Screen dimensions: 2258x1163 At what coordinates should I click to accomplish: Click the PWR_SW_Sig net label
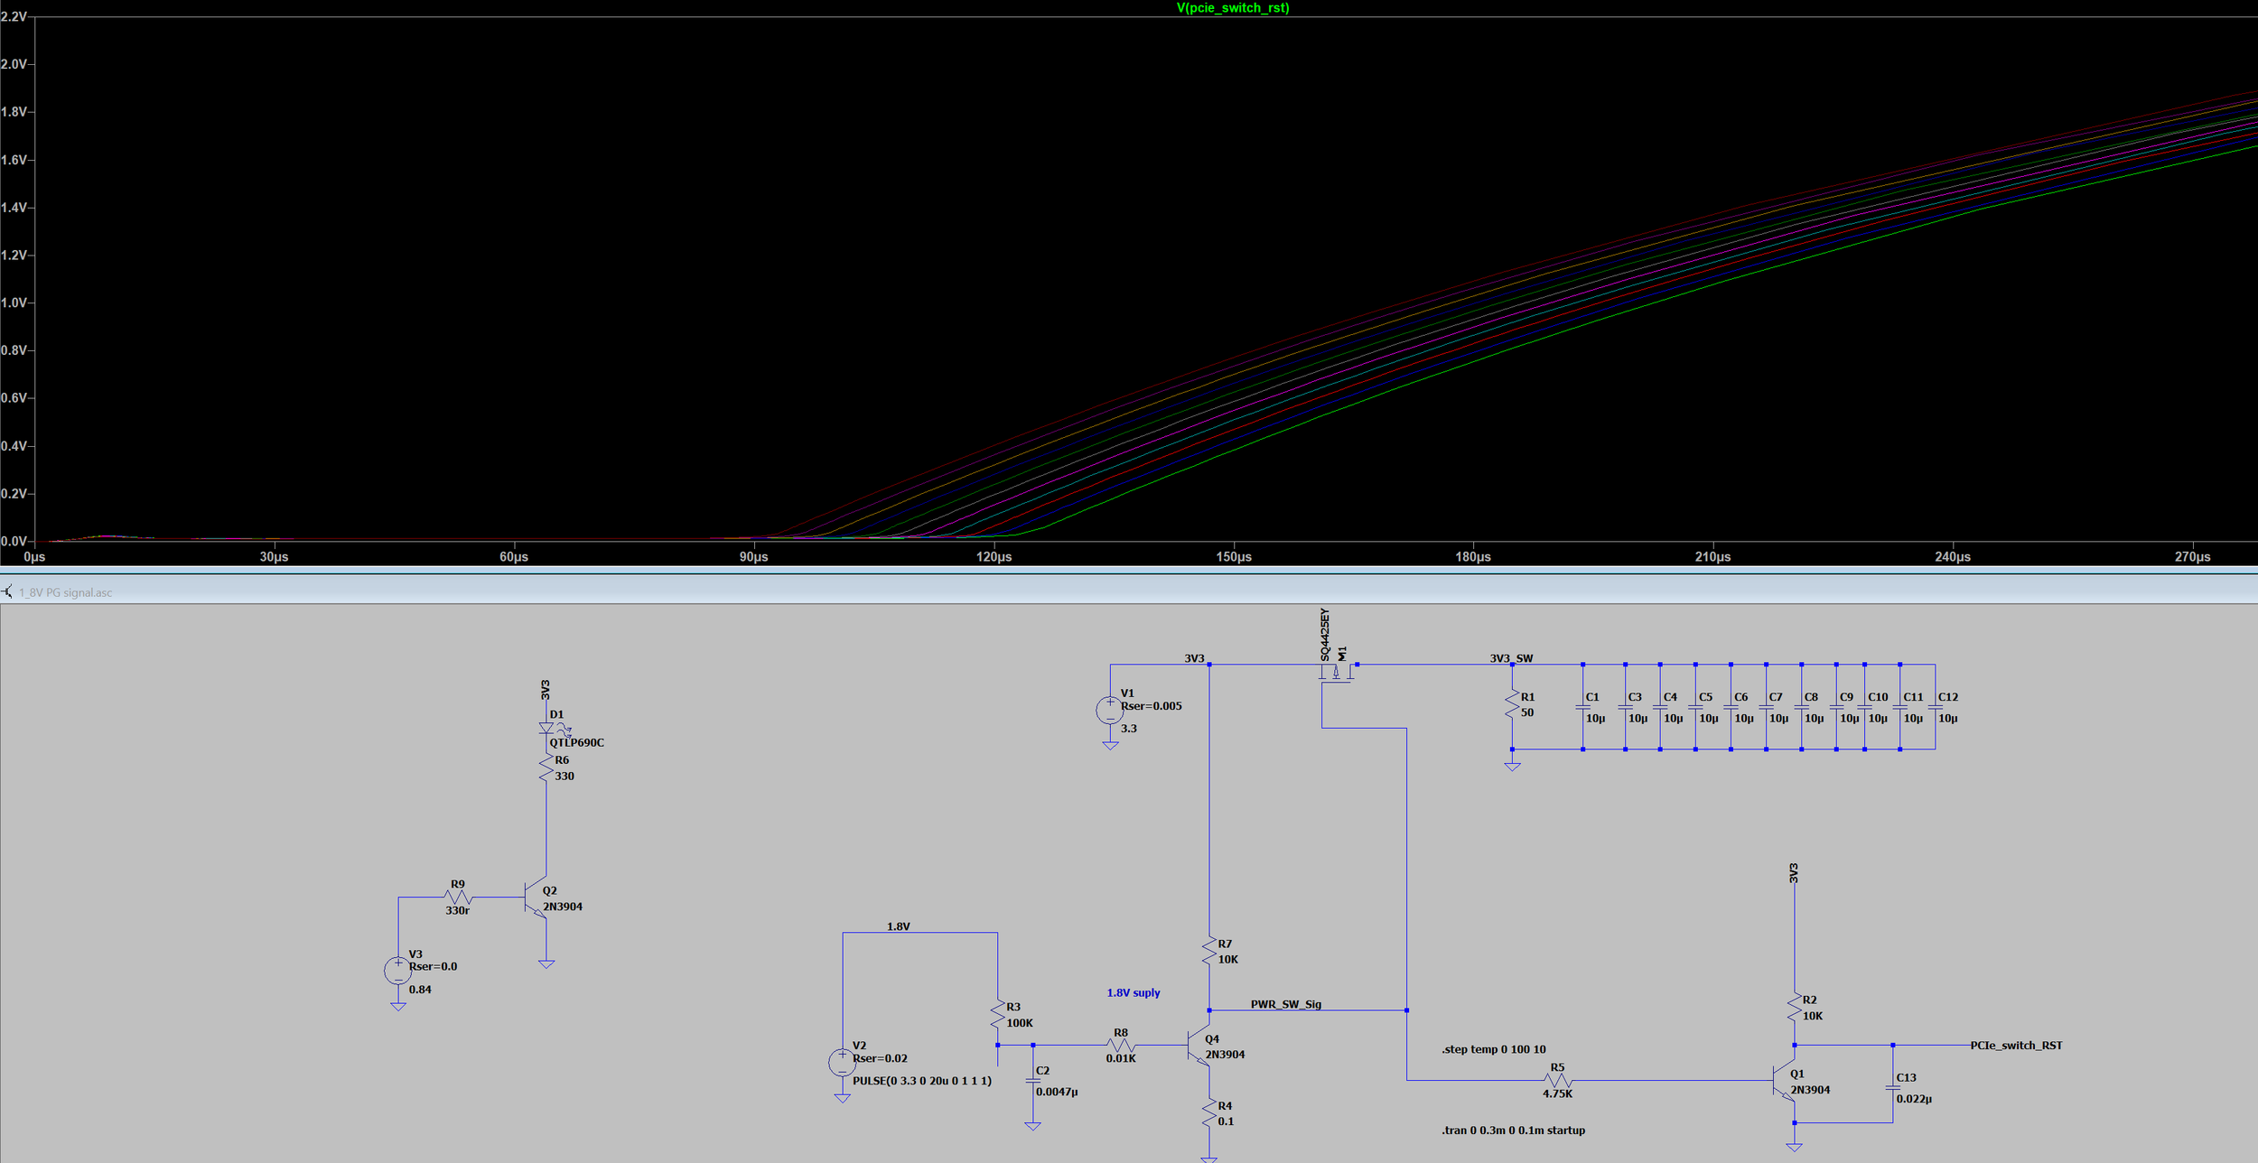(1285, 1004)
